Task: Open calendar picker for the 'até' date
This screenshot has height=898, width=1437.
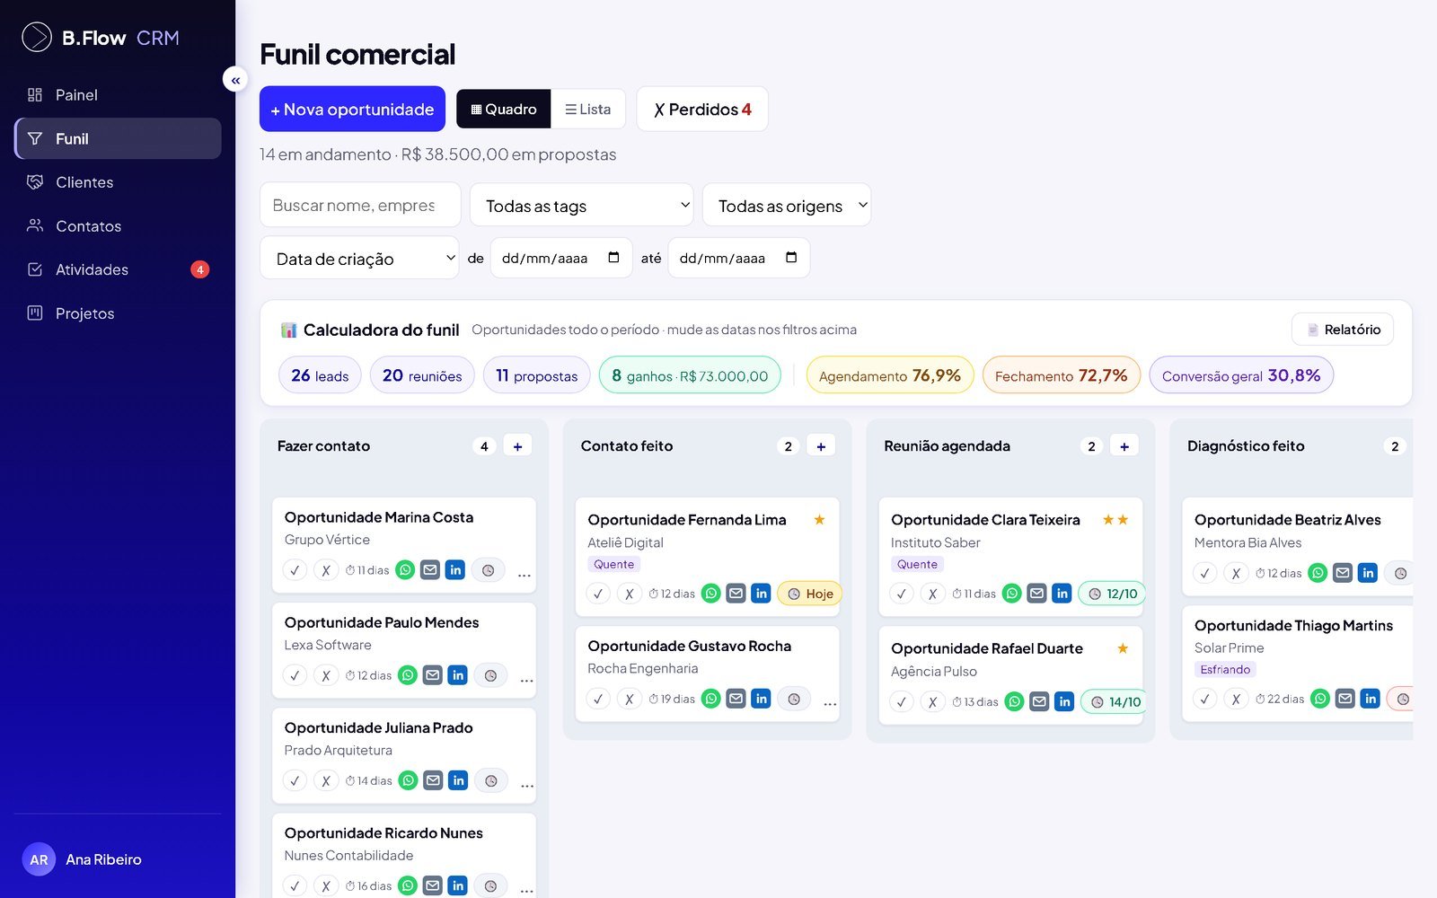Action: (x=791, y=258)
